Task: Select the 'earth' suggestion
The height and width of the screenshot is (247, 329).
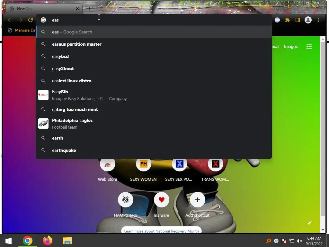Action: pyautogui.click(x=154, y=138)
